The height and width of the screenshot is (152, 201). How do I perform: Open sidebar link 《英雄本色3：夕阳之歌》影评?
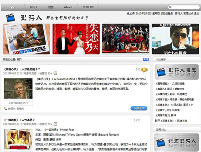coord(174,105)
